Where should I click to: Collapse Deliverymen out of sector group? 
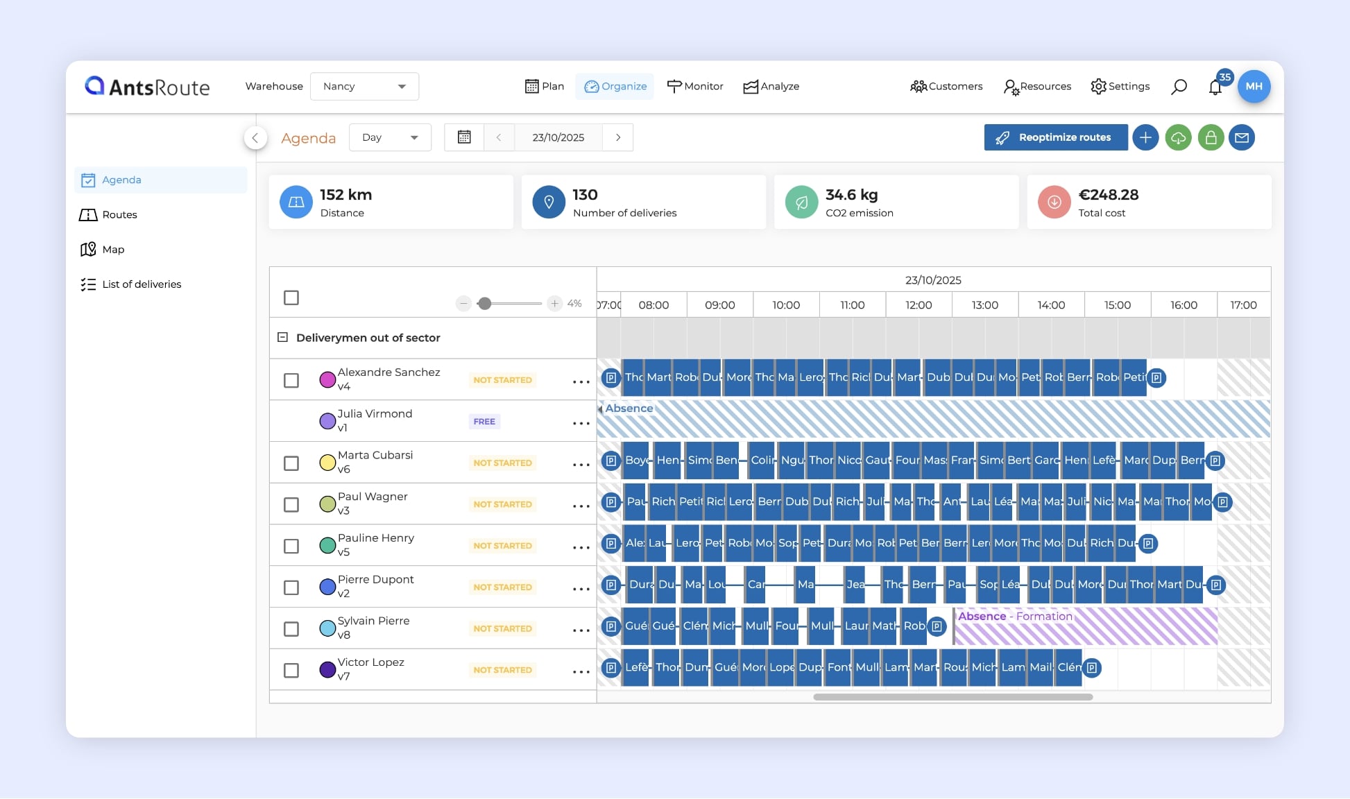click(x=282, y=338)
